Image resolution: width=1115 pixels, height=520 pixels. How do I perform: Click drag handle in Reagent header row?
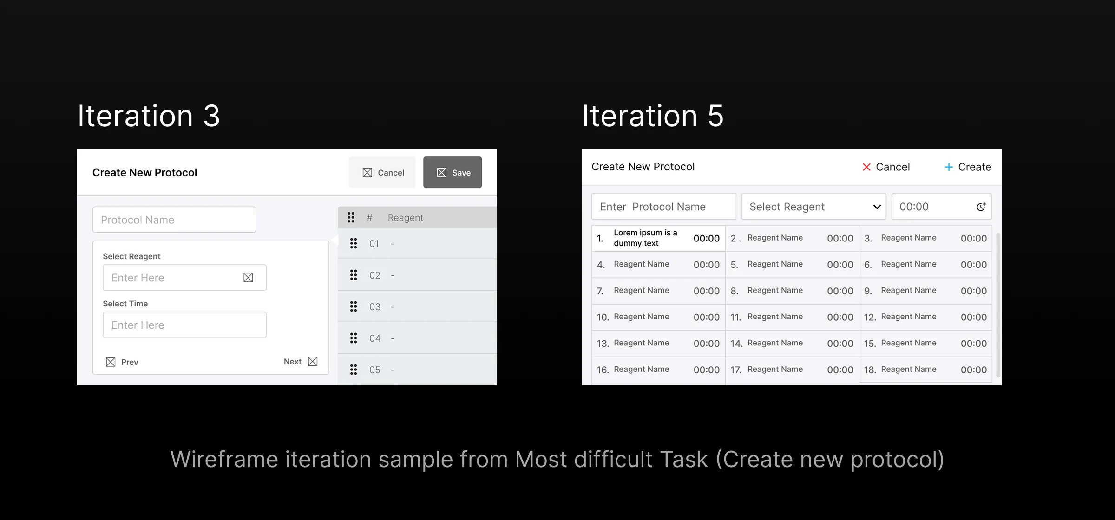click(351, 217)
